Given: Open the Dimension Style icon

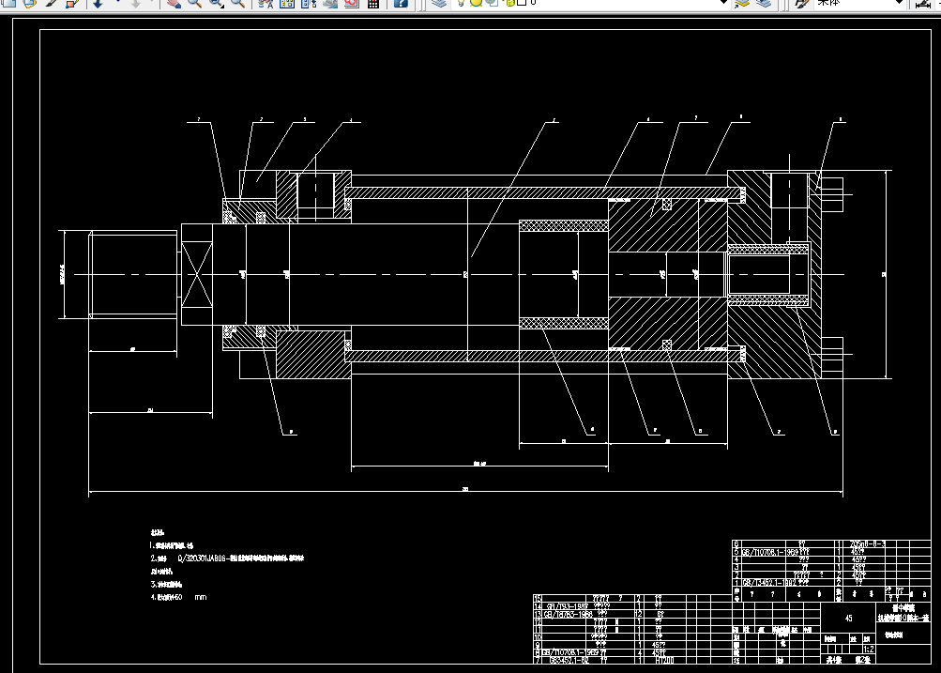Looking at the screenshot, I should [924, 3].
